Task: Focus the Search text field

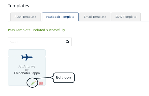Action: pyautogui.click(x=40, y=42)
